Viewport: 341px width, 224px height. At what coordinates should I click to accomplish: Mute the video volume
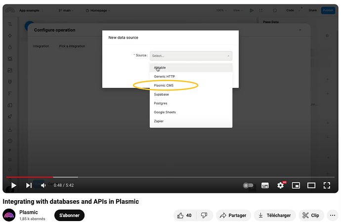click(x=43, y=185)
